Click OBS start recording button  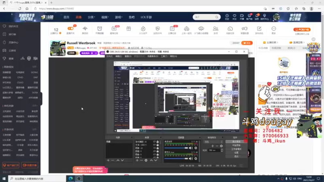[236, 145]
